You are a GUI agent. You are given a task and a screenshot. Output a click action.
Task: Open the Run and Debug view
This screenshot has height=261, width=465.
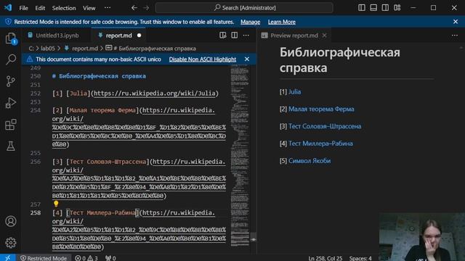point(11,103)
